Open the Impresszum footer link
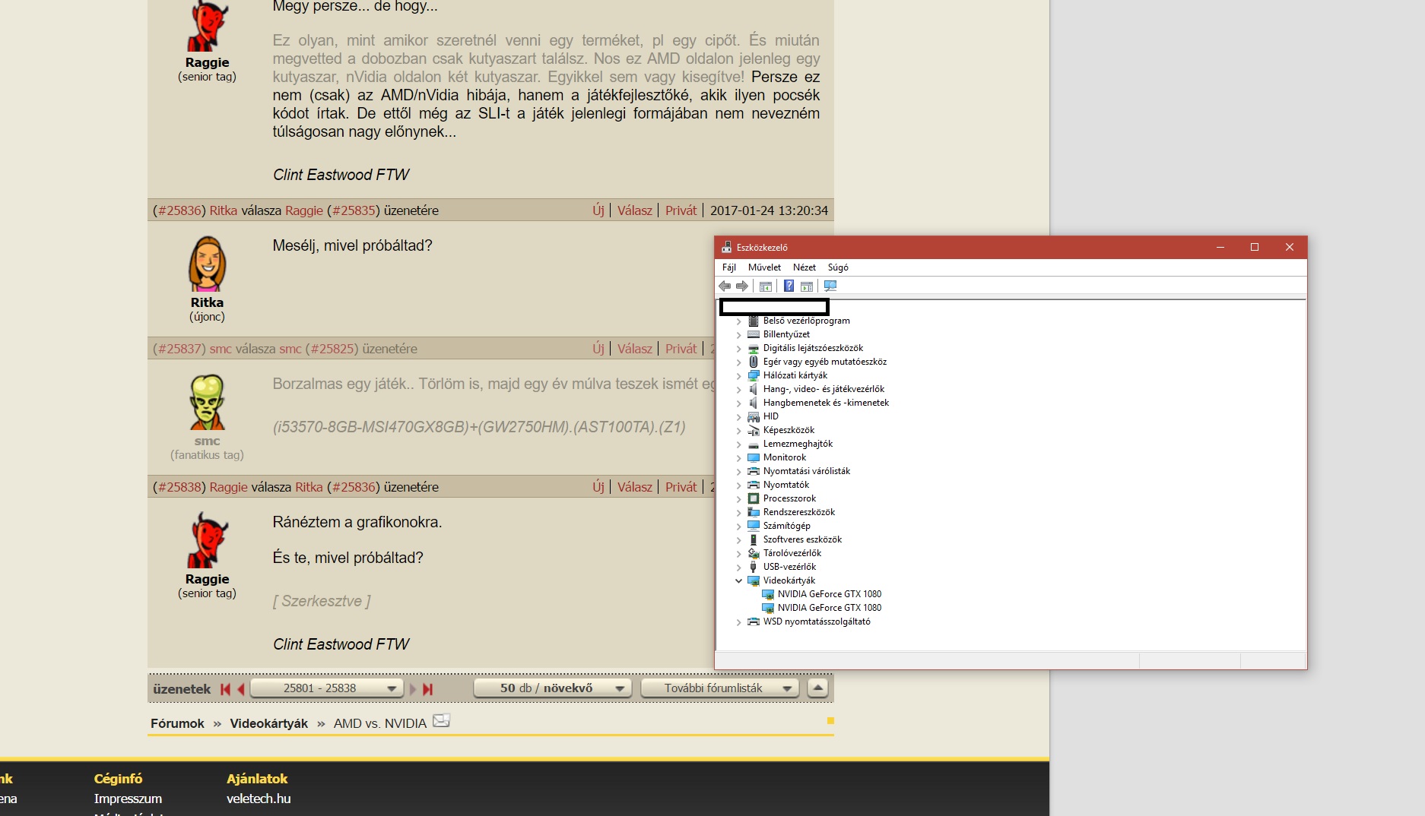This screenshot has width=1425, height=816. tap(128, 799)
